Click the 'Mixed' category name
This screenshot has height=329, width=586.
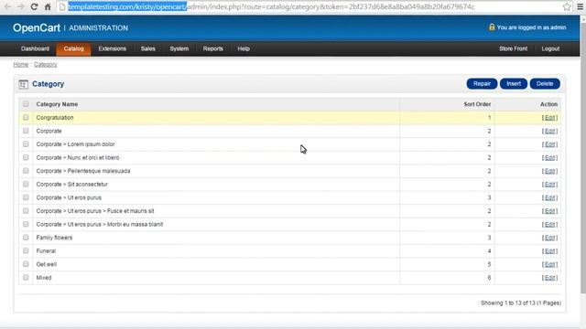point(44,278)
